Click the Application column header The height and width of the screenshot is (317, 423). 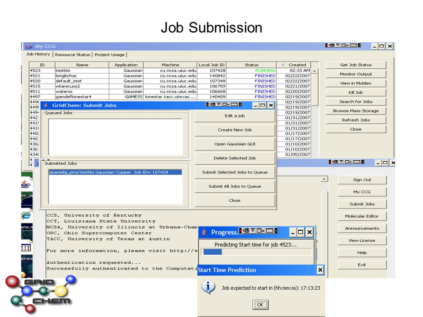pos(126,65)
